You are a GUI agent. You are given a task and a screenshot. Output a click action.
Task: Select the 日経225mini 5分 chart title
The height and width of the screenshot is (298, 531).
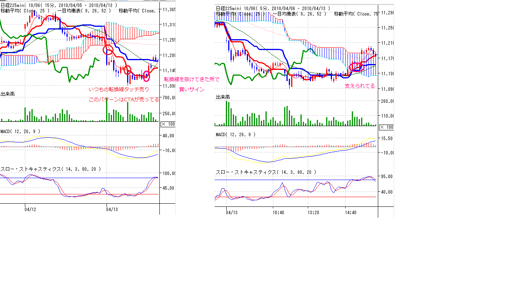coord(272,8)
